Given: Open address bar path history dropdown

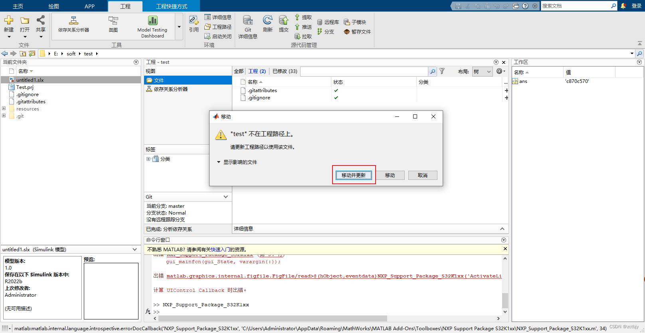Looking at the screenshot, I should point(632,53).
